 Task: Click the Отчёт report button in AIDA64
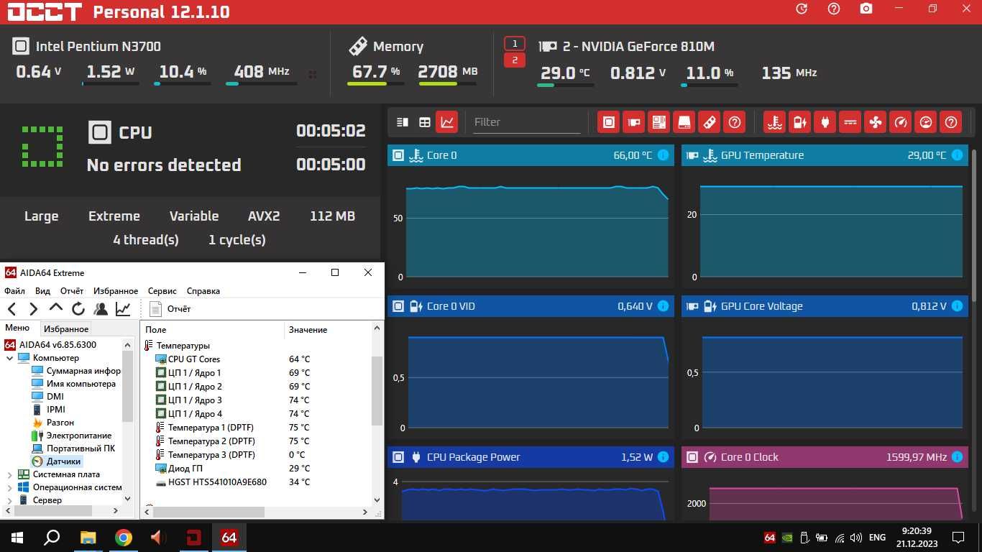(170, 309)
